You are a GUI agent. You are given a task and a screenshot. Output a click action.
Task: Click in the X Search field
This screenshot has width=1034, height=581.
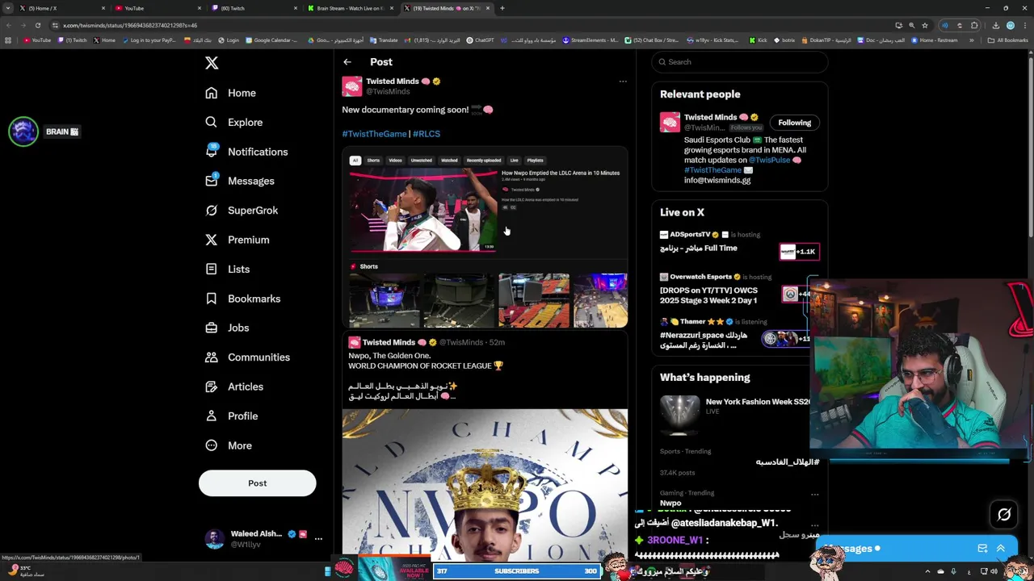tap(739, 62)
